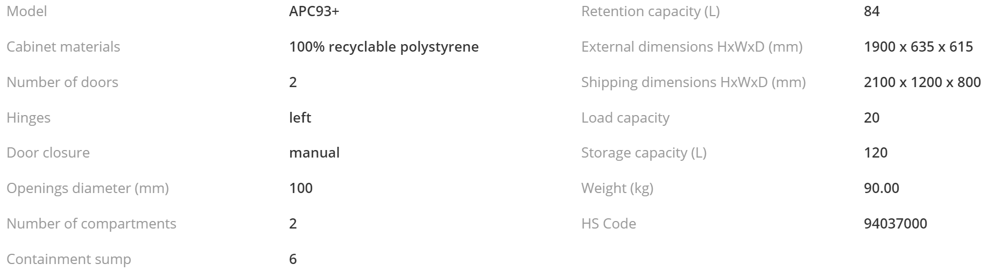Click the Storage capacity (L) label

[x=644, y=153]
